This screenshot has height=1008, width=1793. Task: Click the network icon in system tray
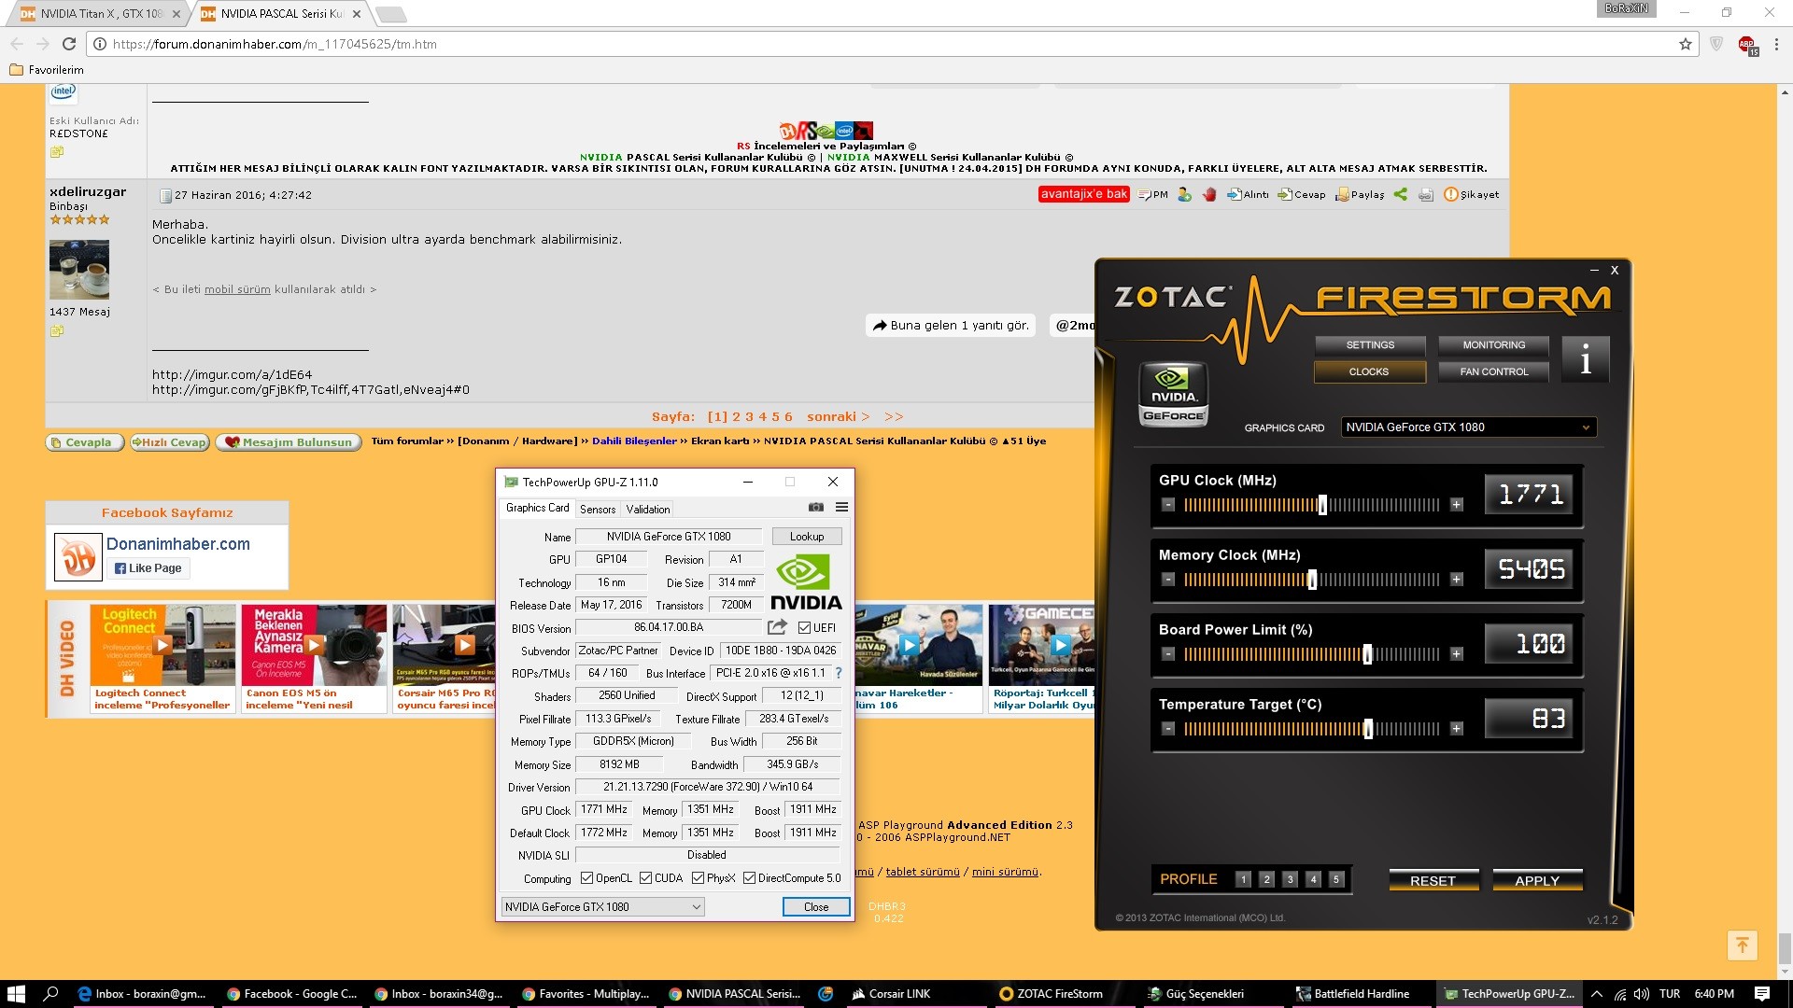point(1619,994)
